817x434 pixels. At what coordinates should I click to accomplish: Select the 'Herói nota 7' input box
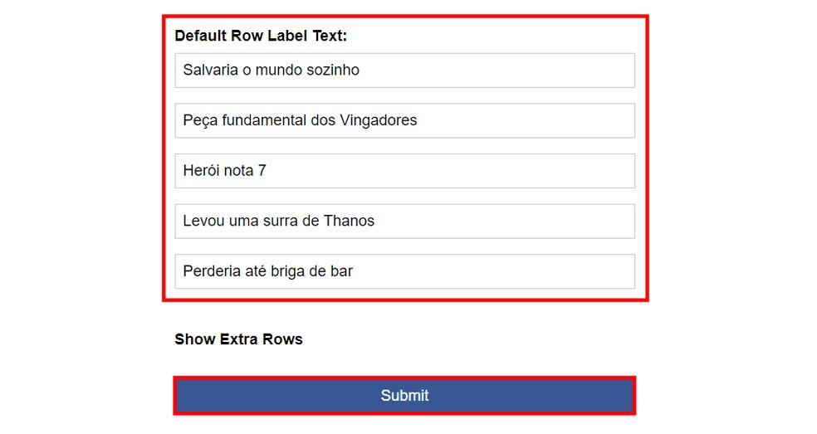coord(404,171)
